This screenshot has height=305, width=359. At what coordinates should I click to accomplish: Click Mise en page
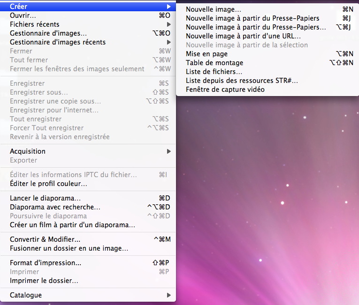[x=267, y=54]
